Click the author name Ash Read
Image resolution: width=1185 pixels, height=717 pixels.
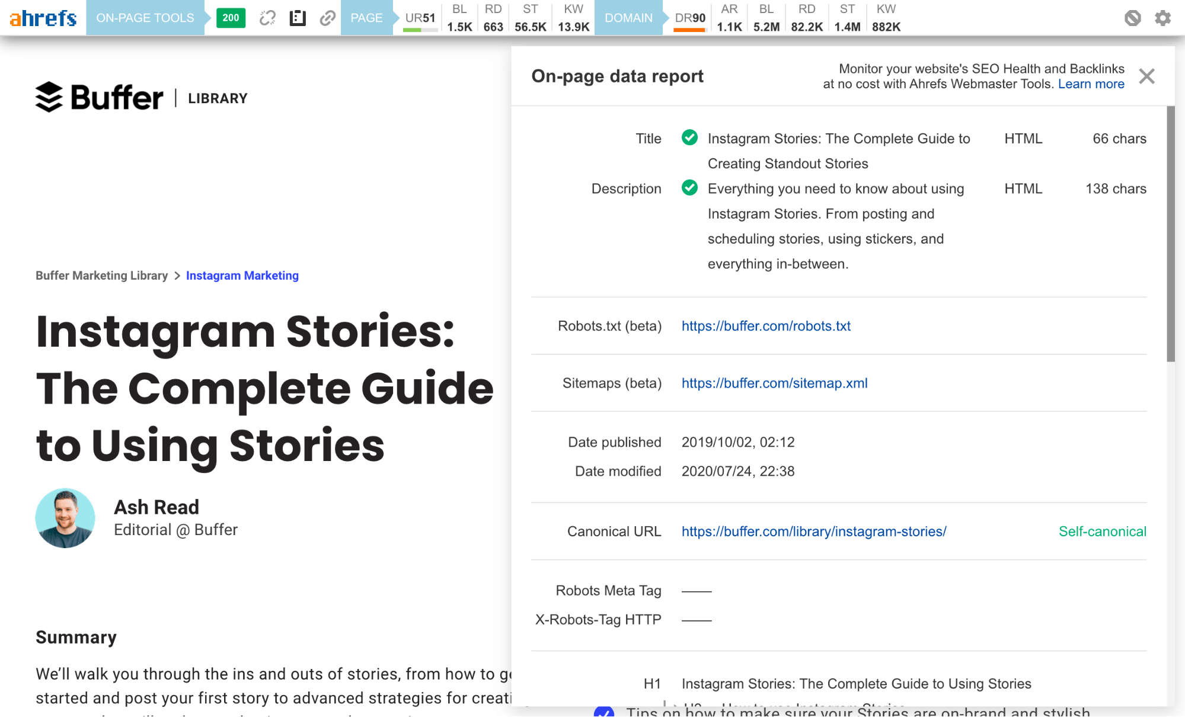(x=156, y=507)
